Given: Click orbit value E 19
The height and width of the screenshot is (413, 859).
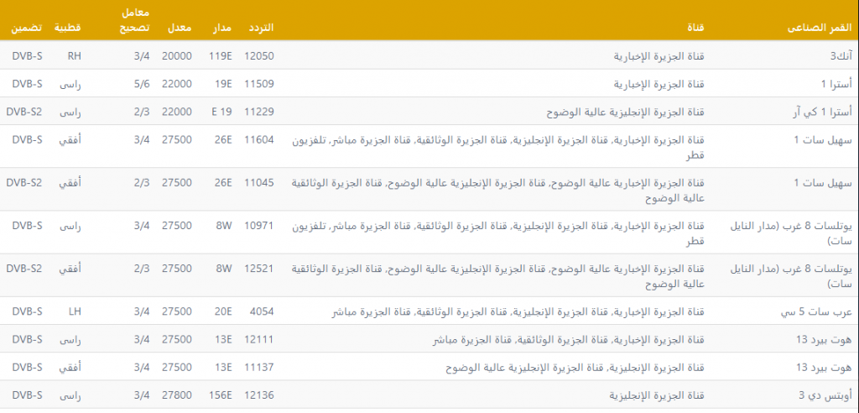Looking at the screenshot, I should pyautogui.click(x=221, y=112).
